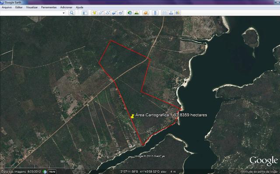This screenshot has height=174, width=280.
Task: Show historical imagery with the clock icon
Action: click(x=130, y=13)
